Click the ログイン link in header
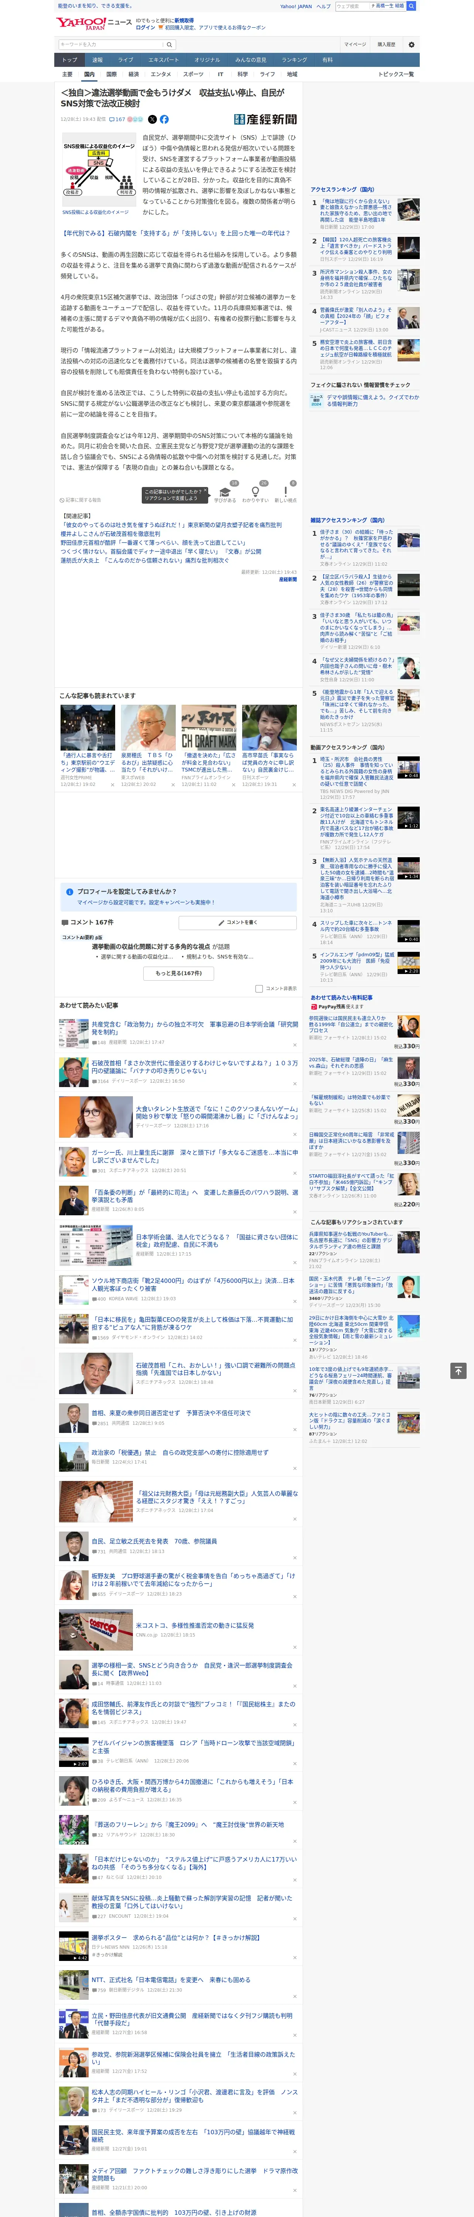Screen dimensions: 474x2217 145,28
